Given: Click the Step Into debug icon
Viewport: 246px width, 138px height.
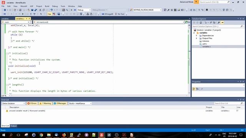Looking at the screenshot, I should click(31, 14).
